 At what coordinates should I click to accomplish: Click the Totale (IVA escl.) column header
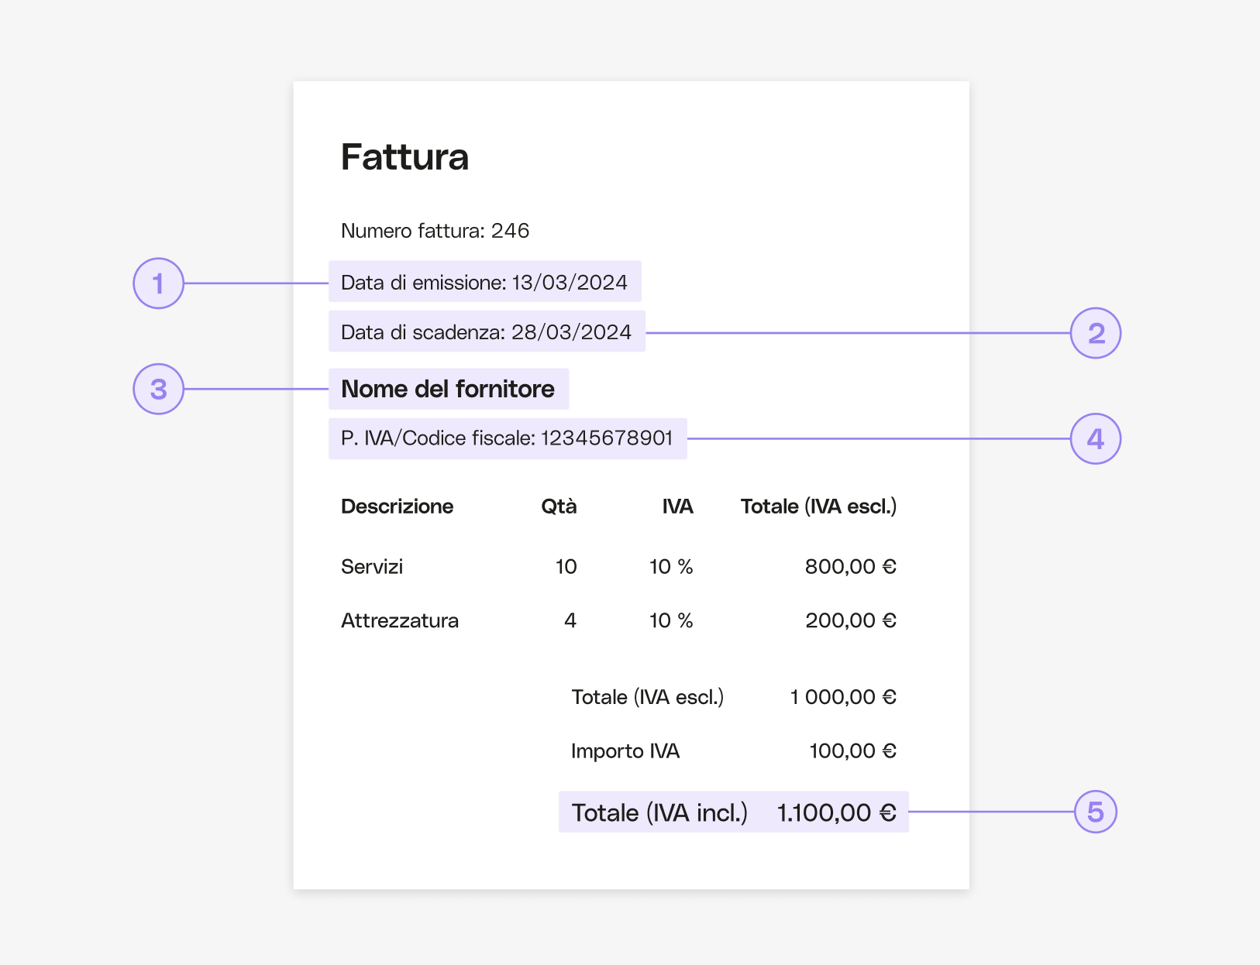(x=818, y=507)
